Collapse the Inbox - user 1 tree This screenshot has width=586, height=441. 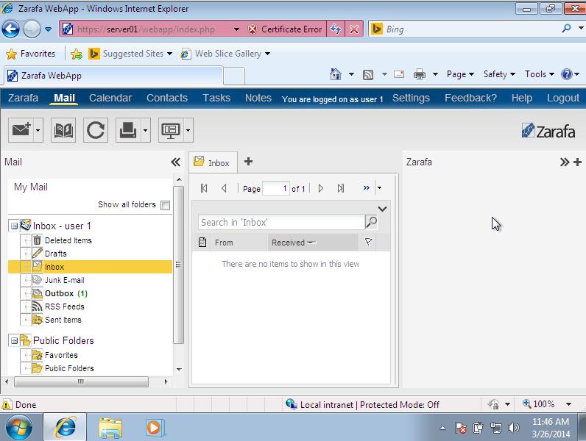(14, 226)
